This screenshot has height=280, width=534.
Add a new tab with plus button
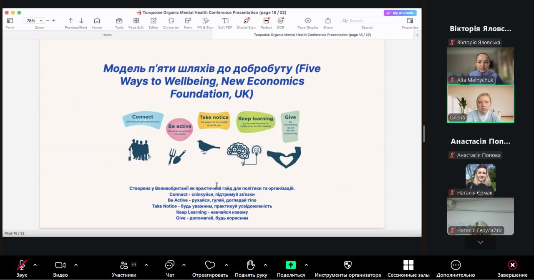[417, 35]
